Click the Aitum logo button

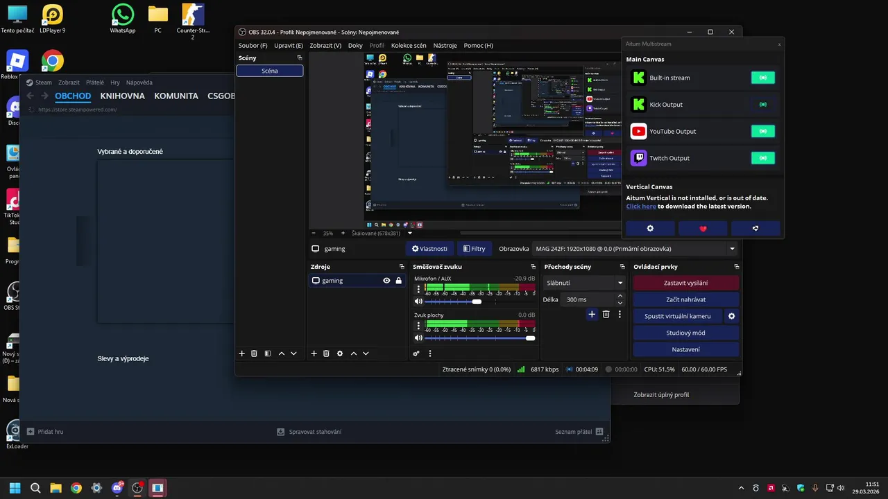click(x=755, y=228)
